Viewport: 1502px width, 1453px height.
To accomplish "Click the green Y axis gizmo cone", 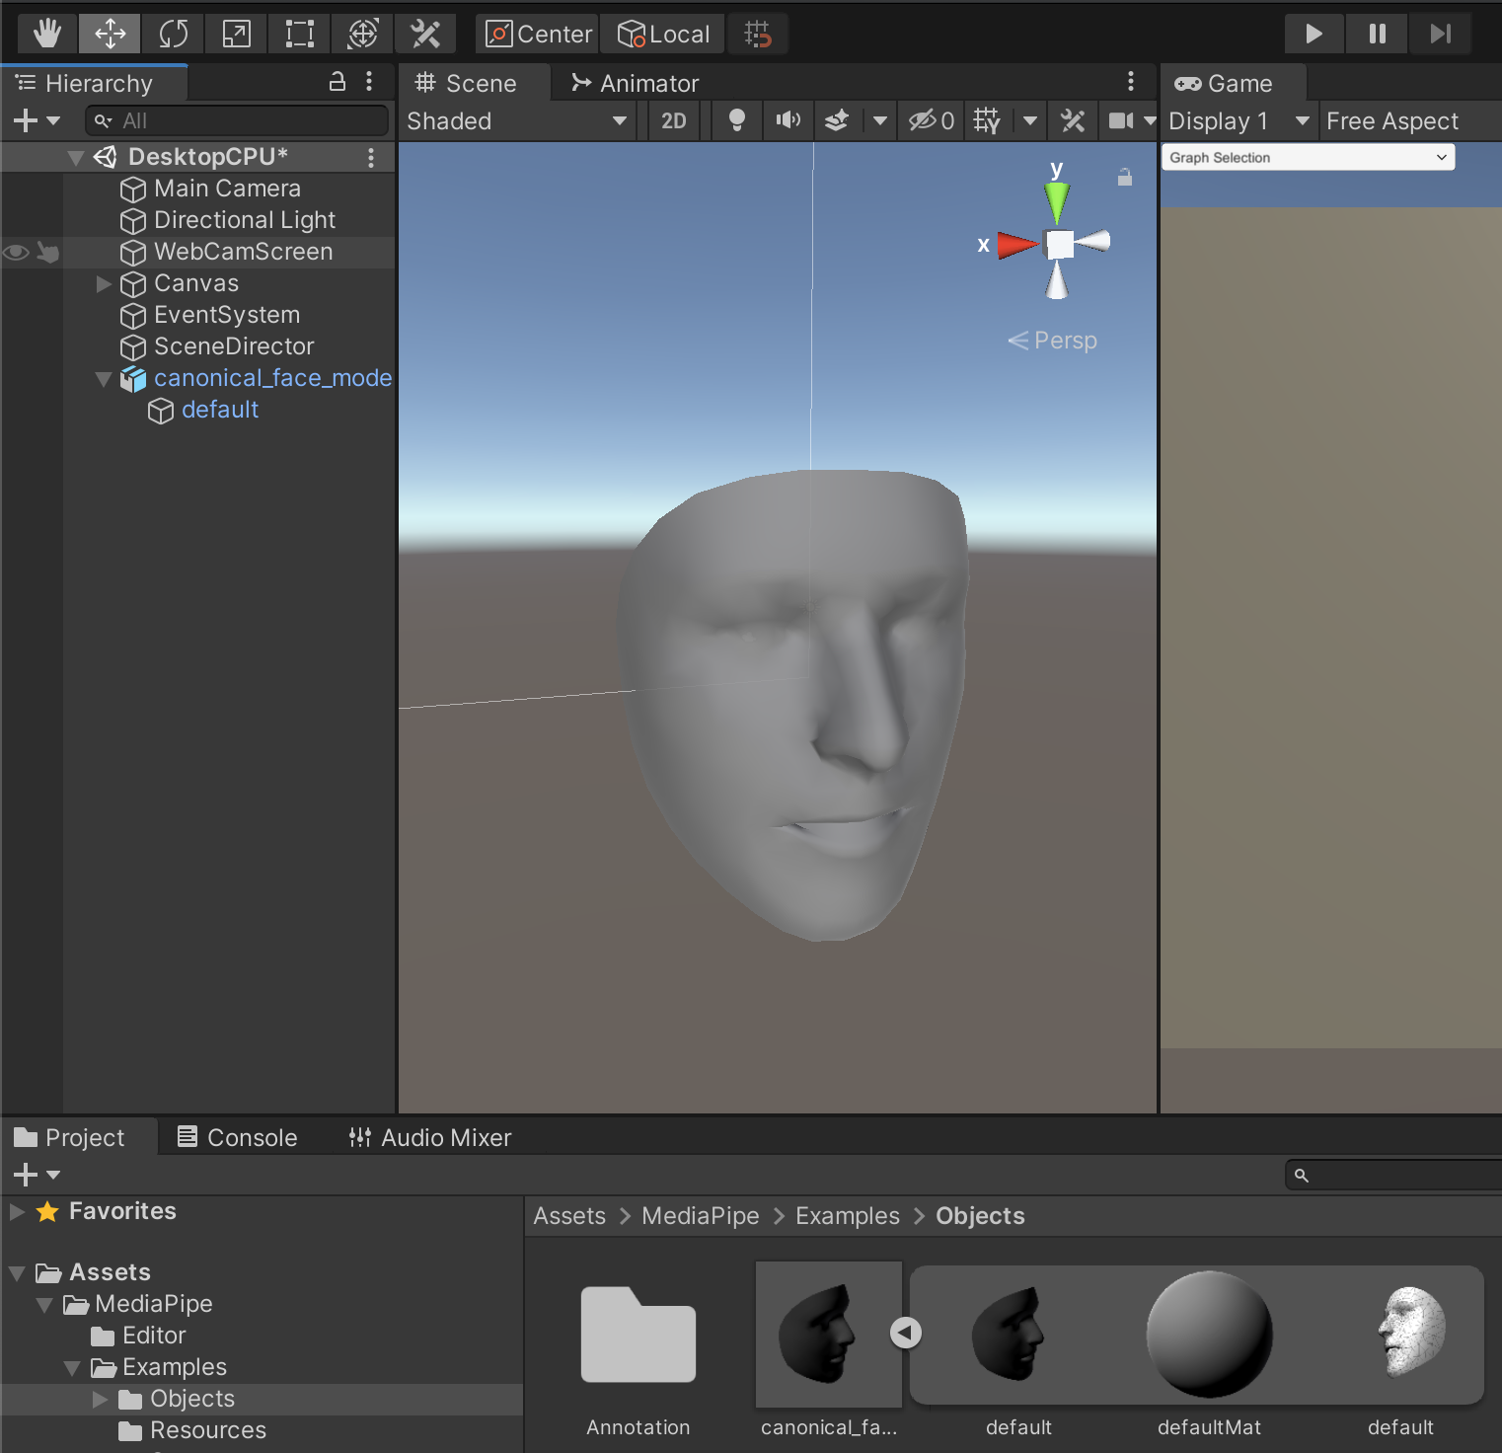I will tap(1057, 202).
